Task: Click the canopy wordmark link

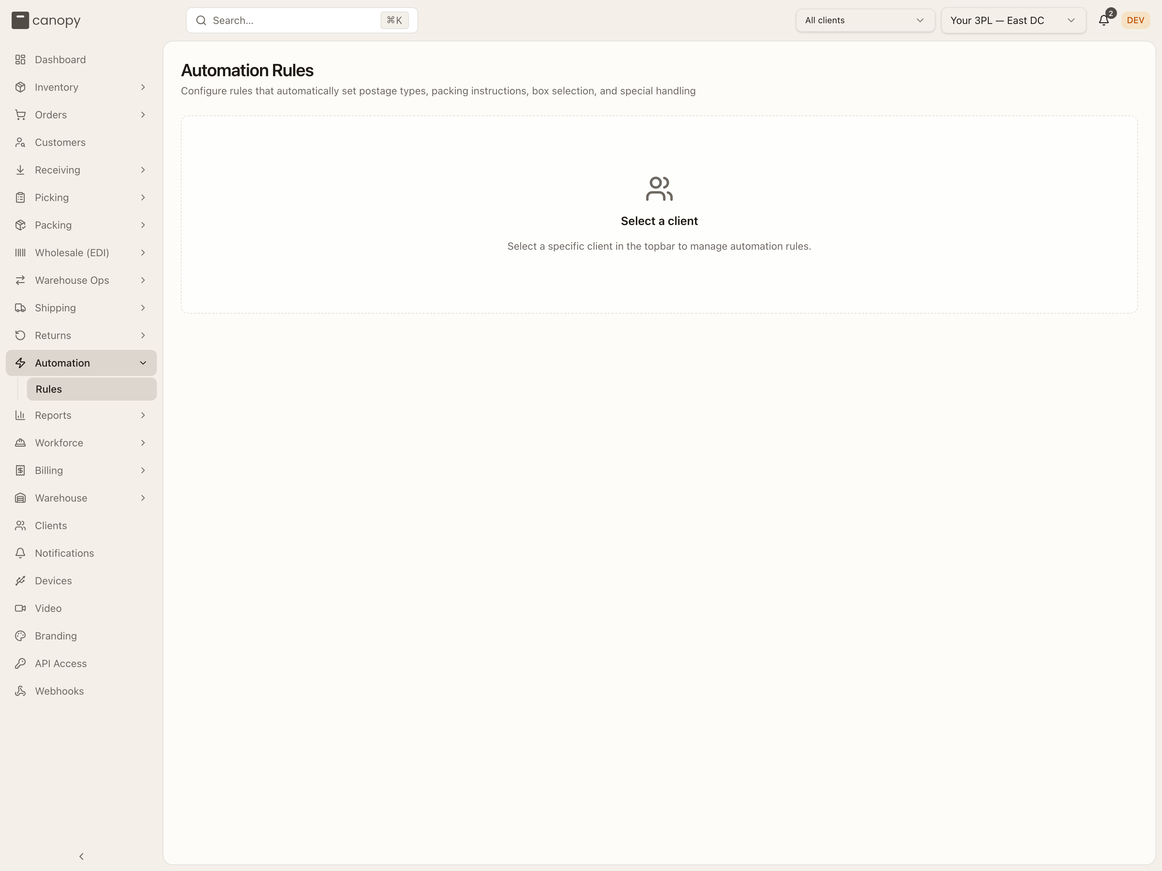Action: click(x=56, y=20)
